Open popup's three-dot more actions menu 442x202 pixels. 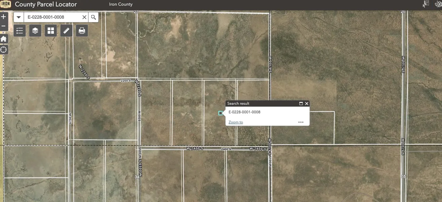pyautogui.click(x=301, y=122)
